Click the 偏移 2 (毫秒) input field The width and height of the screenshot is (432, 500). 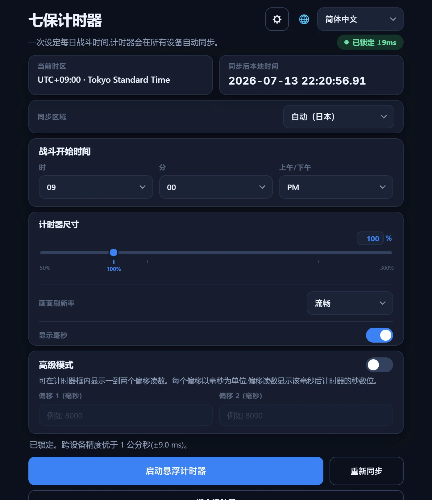pos(306,415)
